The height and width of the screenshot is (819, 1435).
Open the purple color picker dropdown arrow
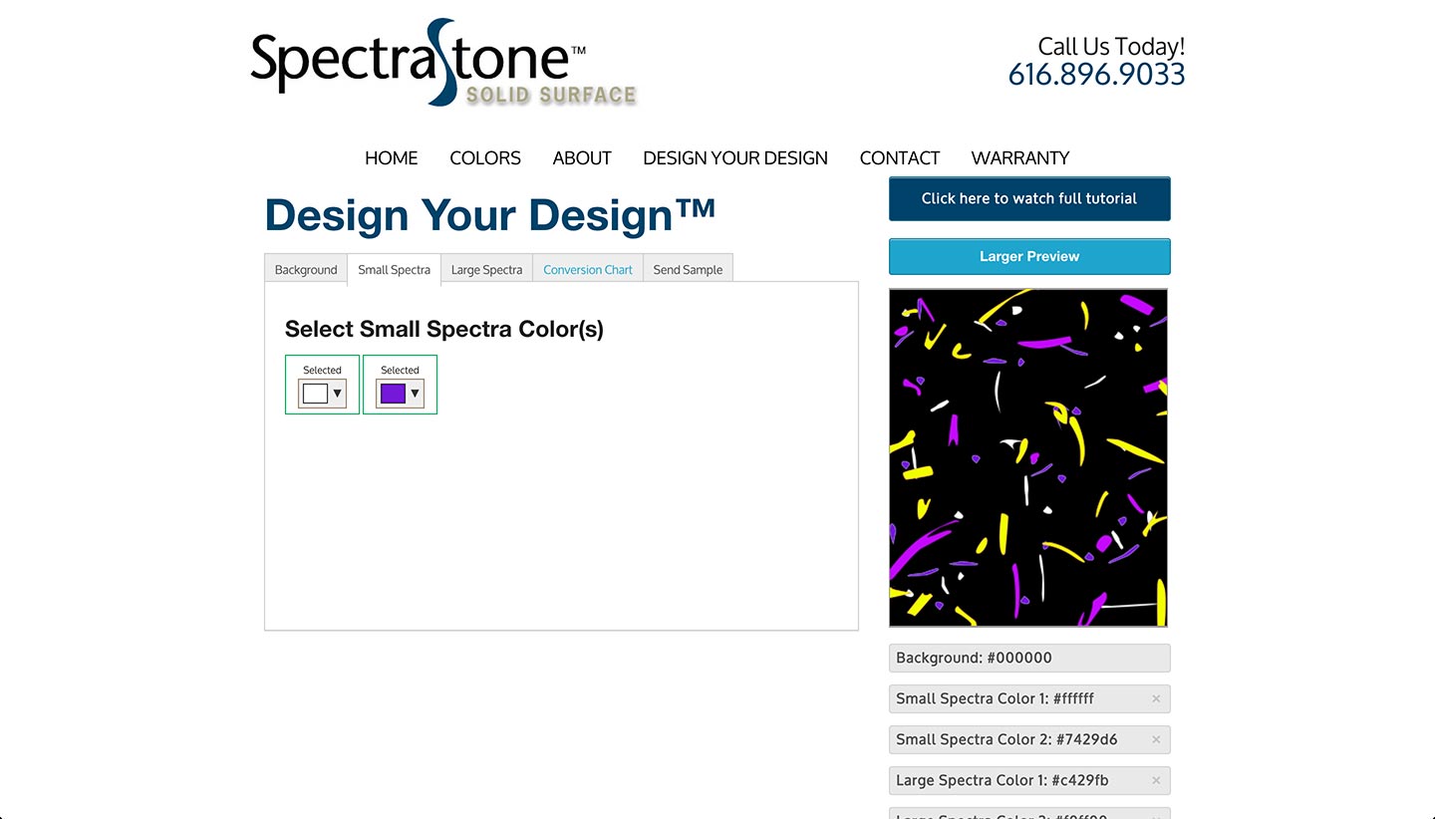point(415,394)
